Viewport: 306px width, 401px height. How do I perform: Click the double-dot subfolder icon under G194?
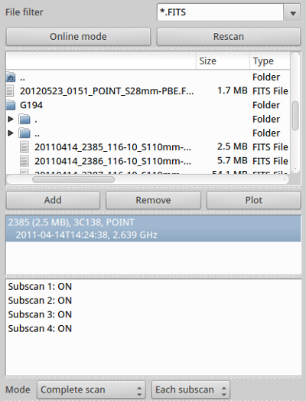pos(24,133)
